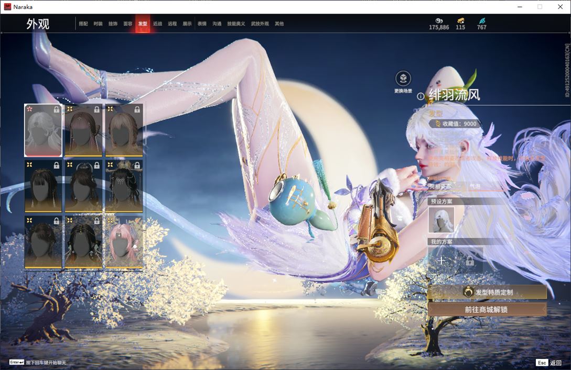The width and height of the screenshot is (571, 370).
Task: Open the 搭配 tab
Action: click(83, 24)
